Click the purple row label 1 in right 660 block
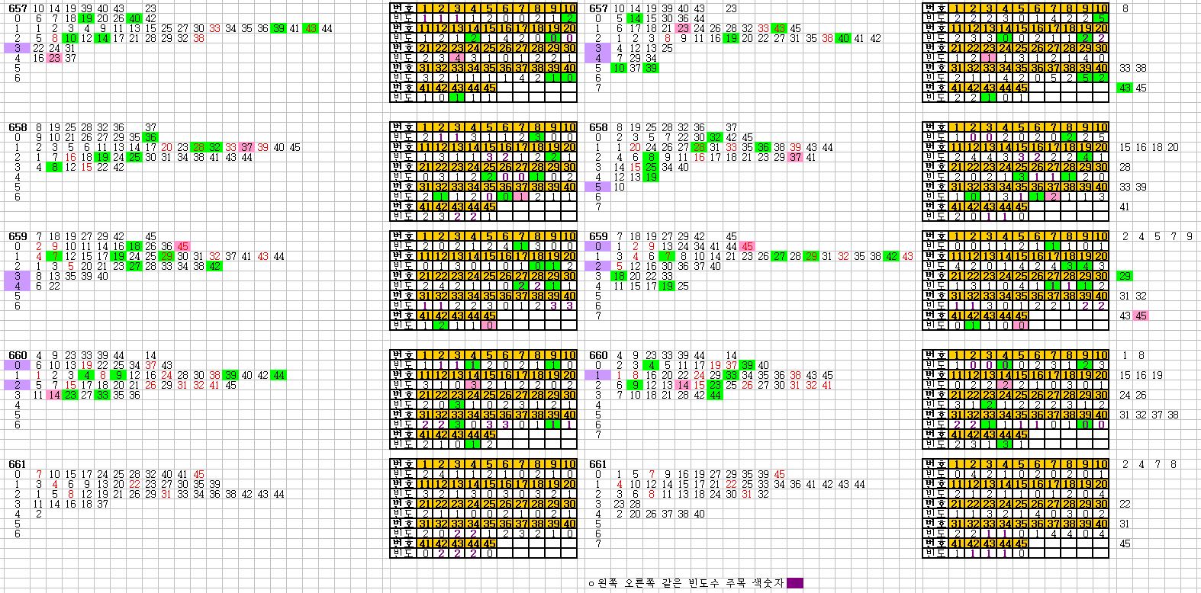 598,375
